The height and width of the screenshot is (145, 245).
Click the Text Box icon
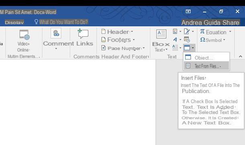coord(161,34)
